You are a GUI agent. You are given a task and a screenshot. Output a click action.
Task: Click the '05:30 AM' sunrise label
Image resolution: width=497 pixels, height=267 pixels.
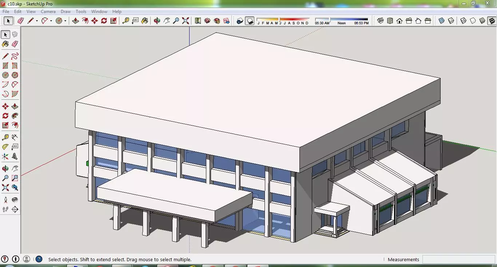(322, 23)
